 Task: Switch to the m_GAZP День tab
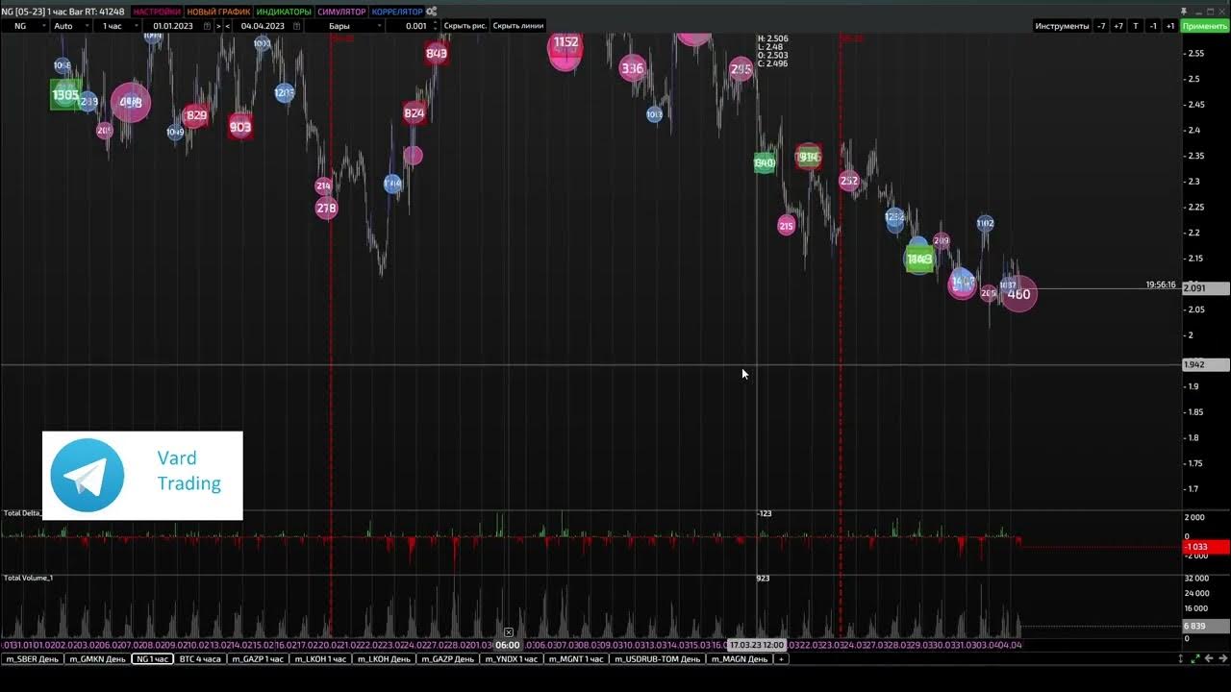[446, 659]
